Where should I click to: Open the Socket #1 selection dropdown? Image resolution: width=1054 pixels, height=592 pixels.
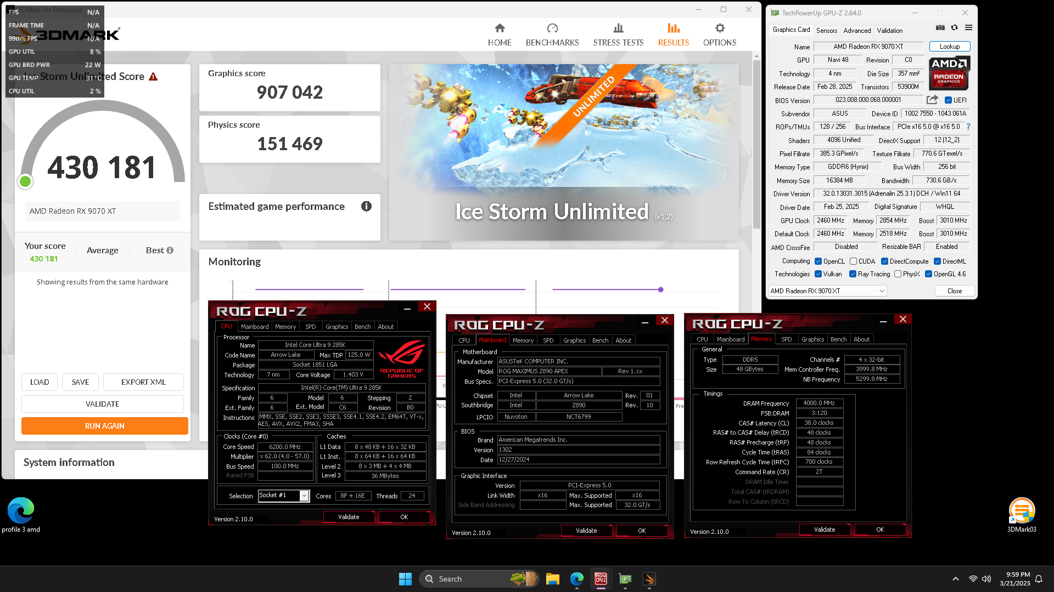coord(284,496)
